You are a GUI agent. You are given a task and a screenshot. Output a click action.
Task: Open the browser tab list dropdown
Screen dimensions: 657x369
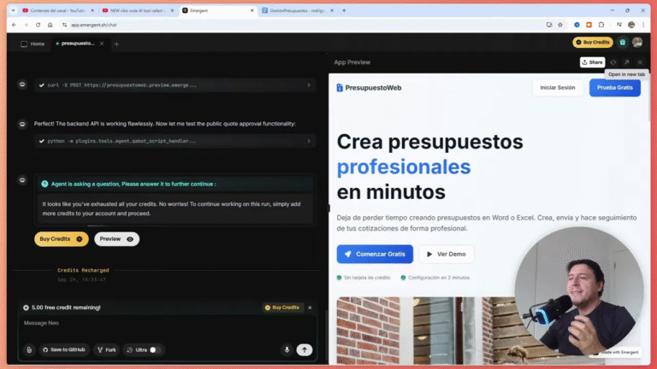point(12,11)
